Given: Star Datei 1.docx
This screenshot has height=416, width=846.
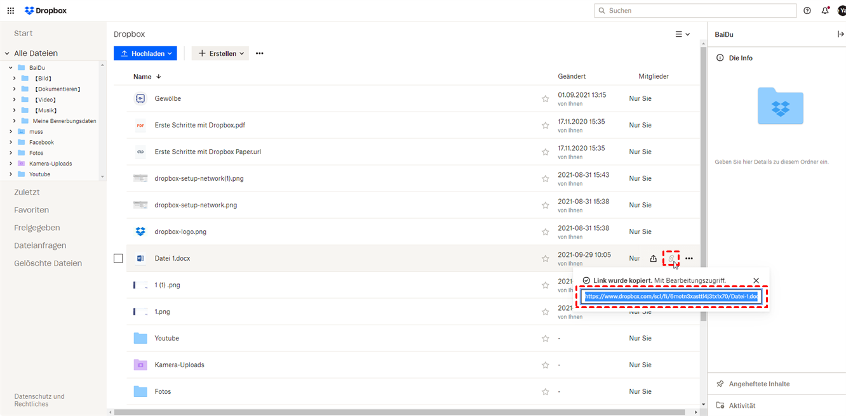Looking at the screenshot, I should tap(545, 259).
